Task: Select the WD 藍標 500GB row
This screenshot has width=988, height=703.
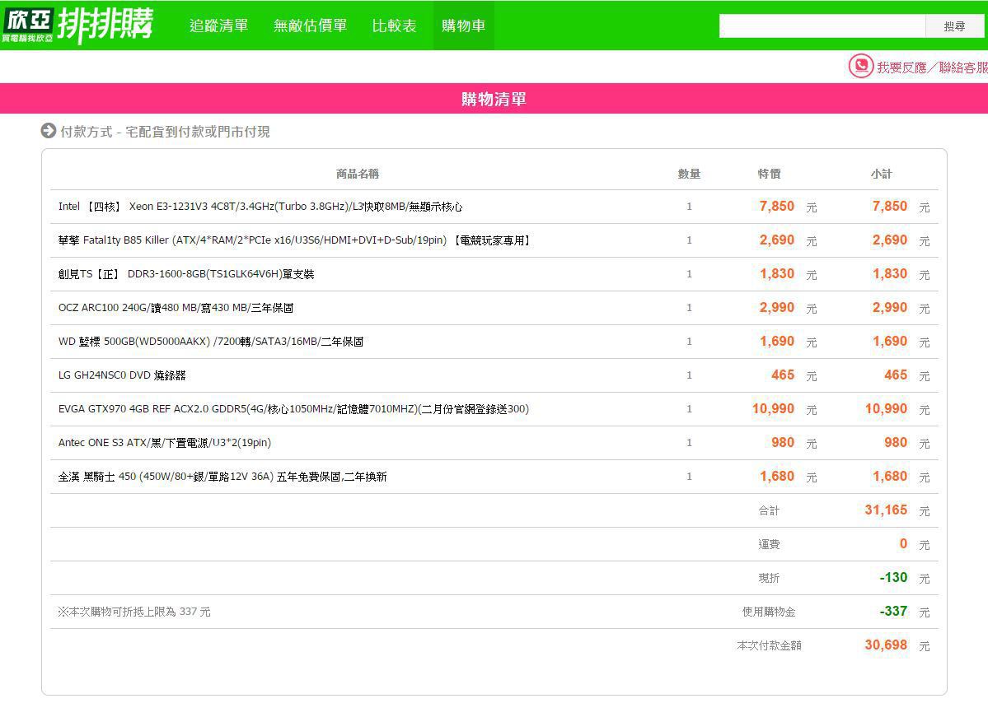Action: click(494, 342)
